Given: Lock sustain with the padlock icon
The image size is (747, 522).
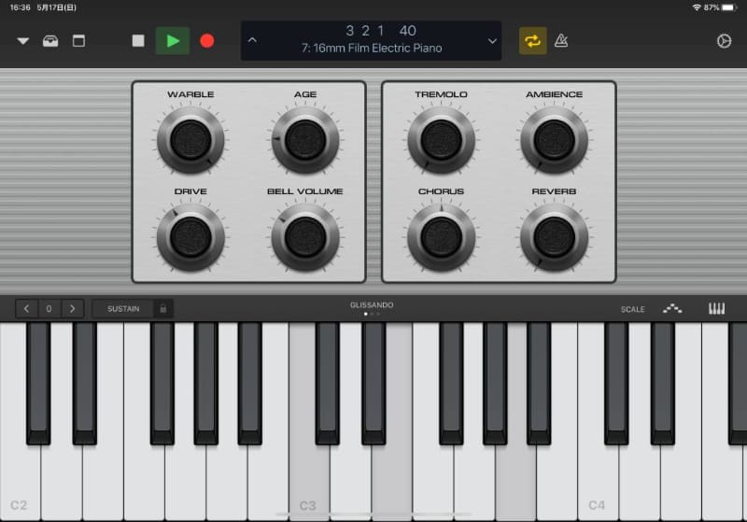Looking at the screenshot, I should pos(162,309).
